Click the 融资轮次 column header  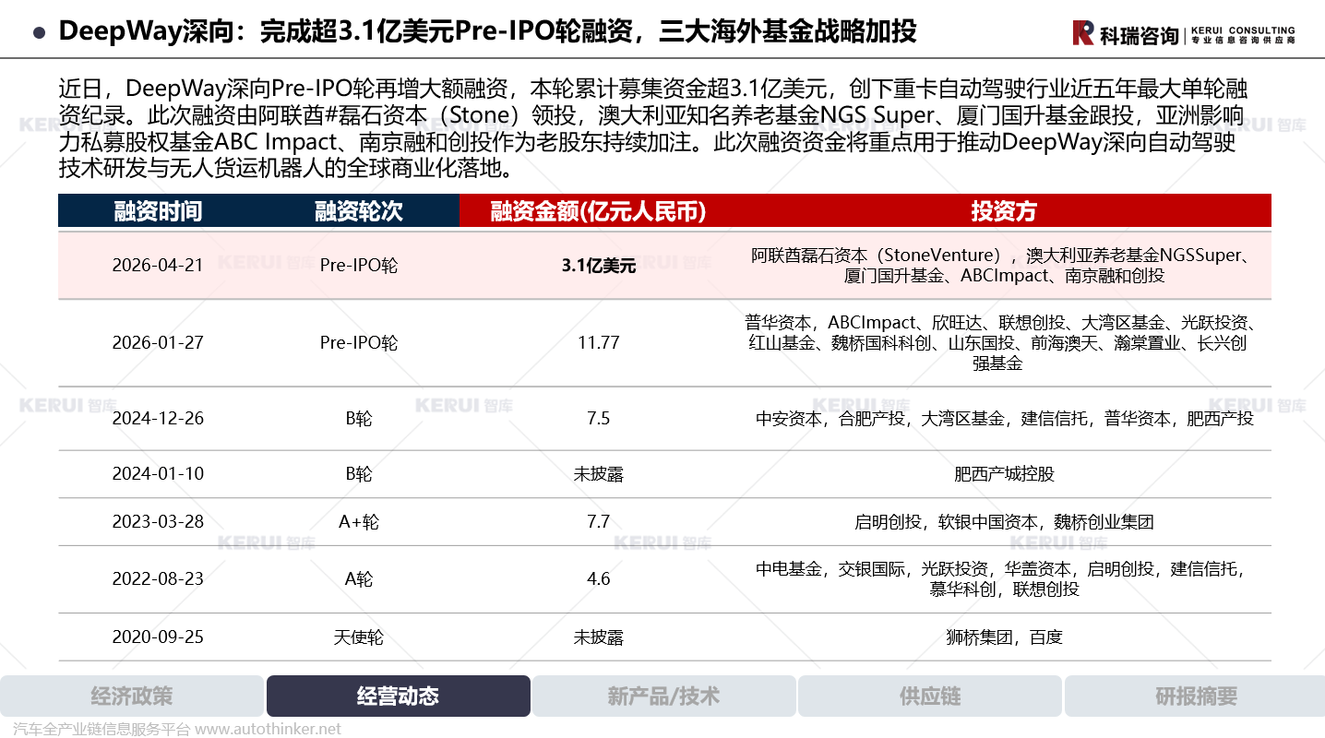(x=358, y=211)
